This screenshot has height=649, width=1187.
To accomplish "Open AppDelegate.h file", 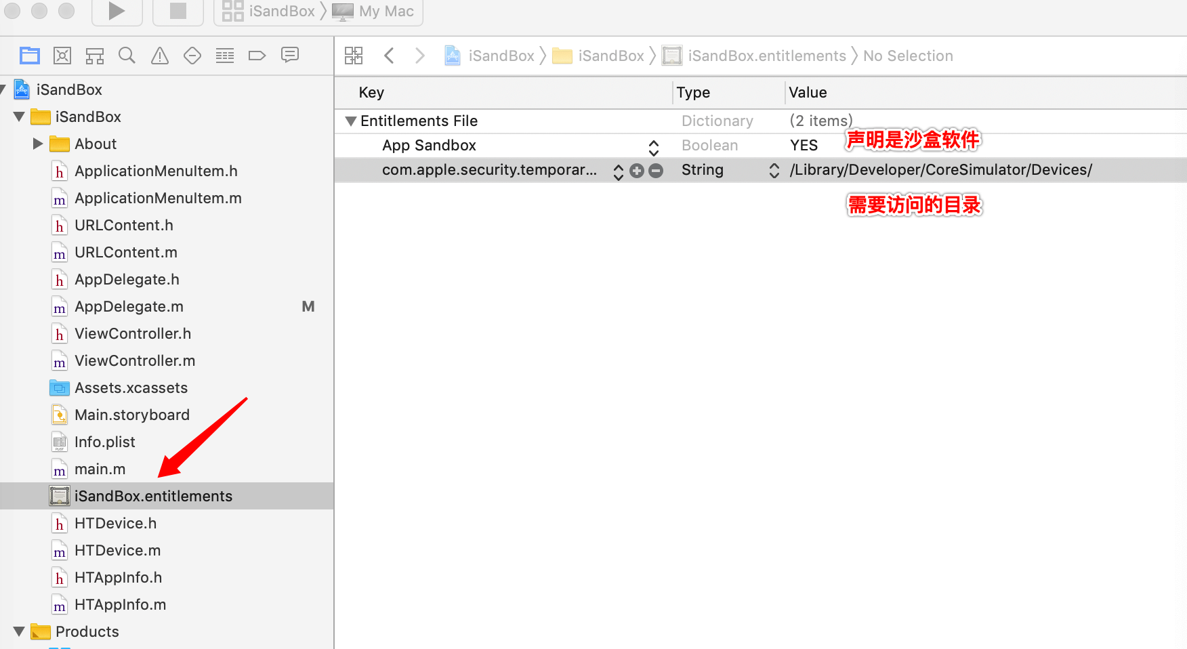I will (127, 279).
